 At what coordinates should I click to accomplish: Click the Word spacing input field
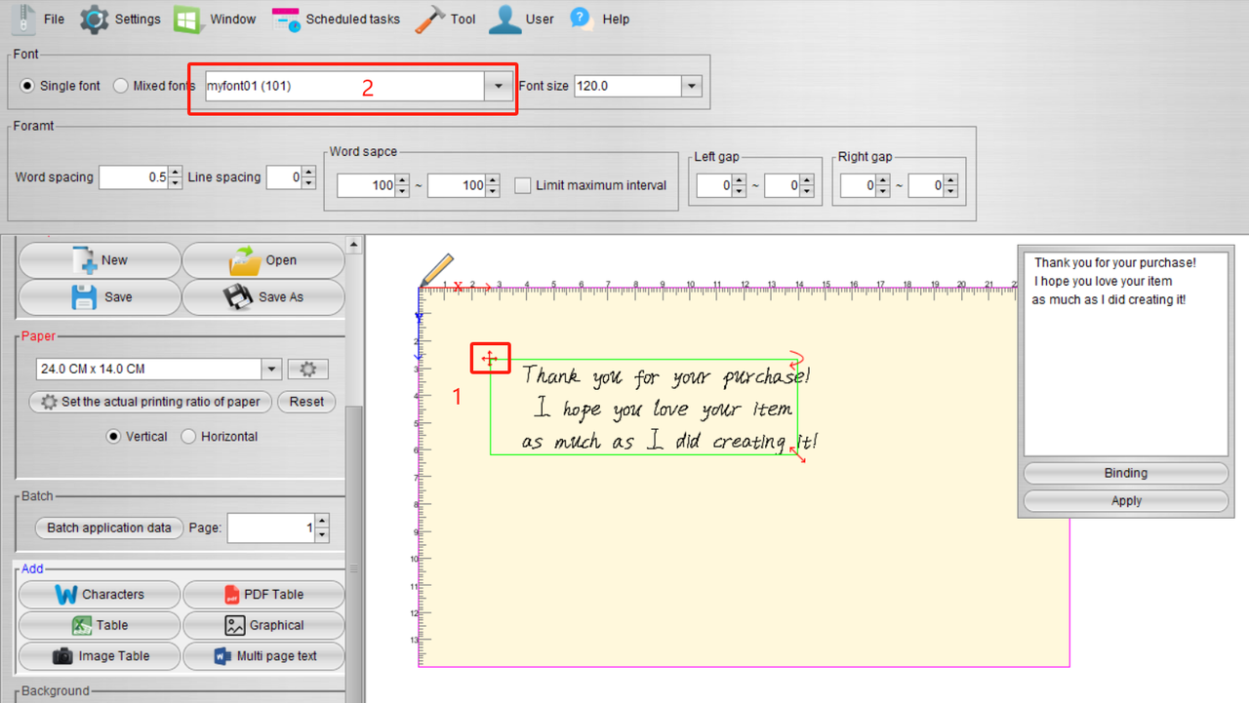134,177
